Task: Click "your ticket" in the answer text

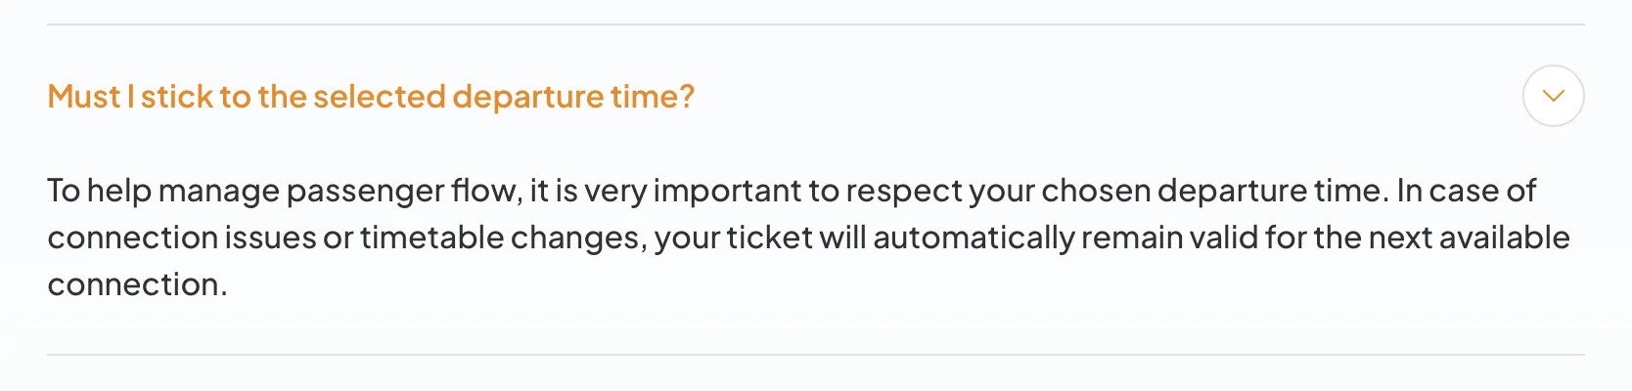Action: [733, 238]
